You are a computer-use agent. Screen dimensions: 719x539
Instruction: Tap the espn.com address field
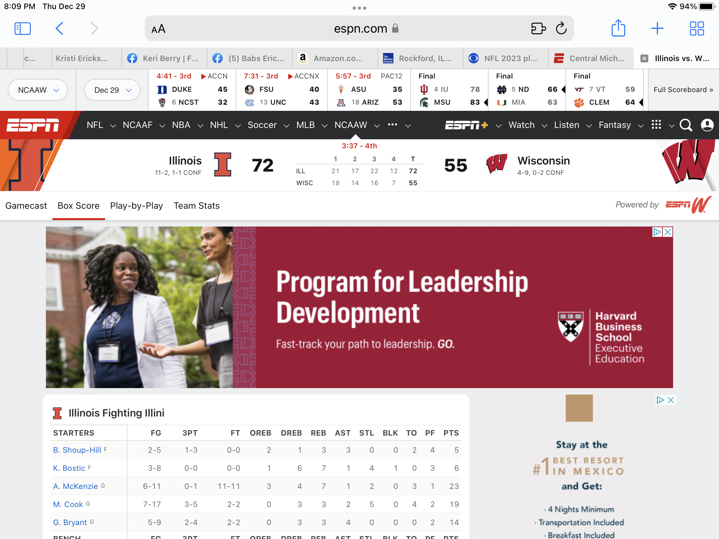tap(360, 28)
